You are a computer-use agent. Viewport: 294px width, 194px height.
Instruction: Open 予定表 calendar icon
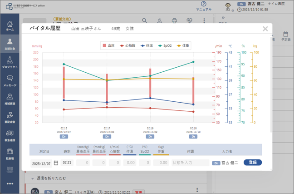click(286, 36)
